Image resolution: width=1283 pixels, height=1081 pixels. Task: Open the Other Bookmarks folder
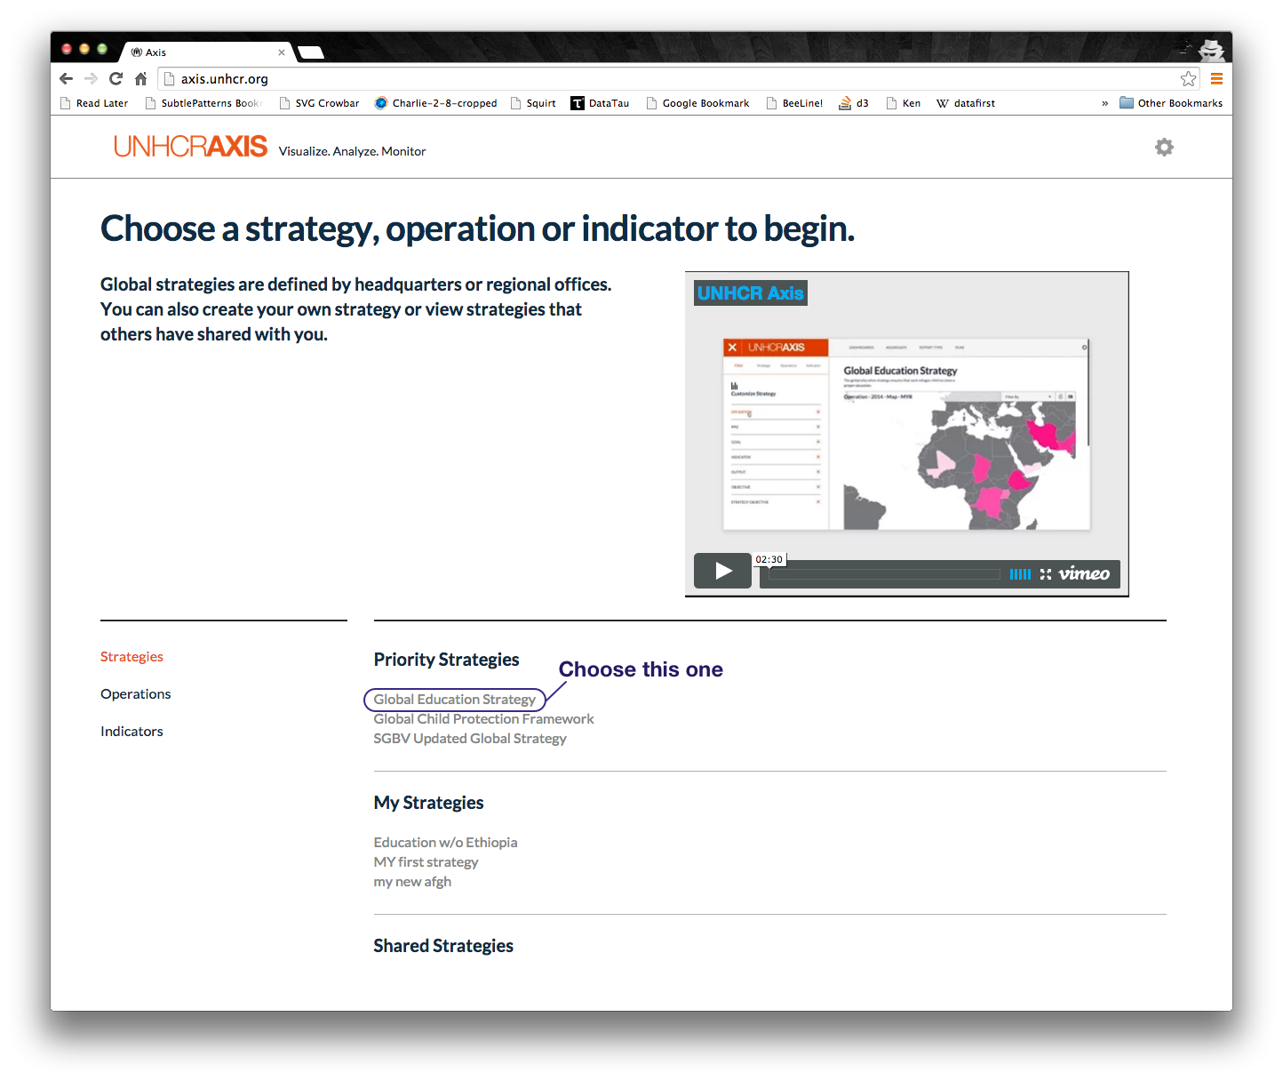coord(1171,103)
